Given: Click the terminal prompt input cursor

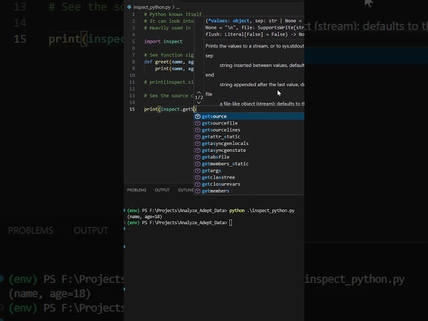Looking at the screenshot, I should pos(231,223).
